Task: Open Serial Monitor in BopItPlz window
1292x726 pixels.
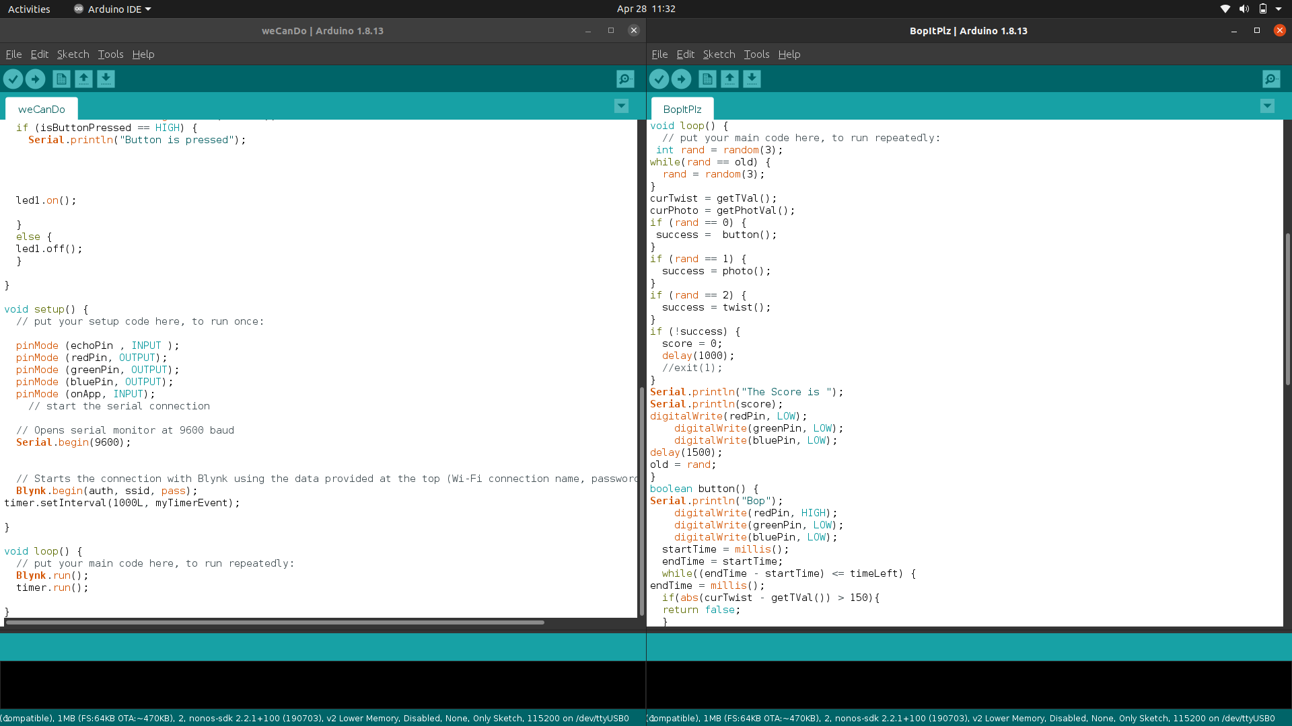Action: [1271, 79]
